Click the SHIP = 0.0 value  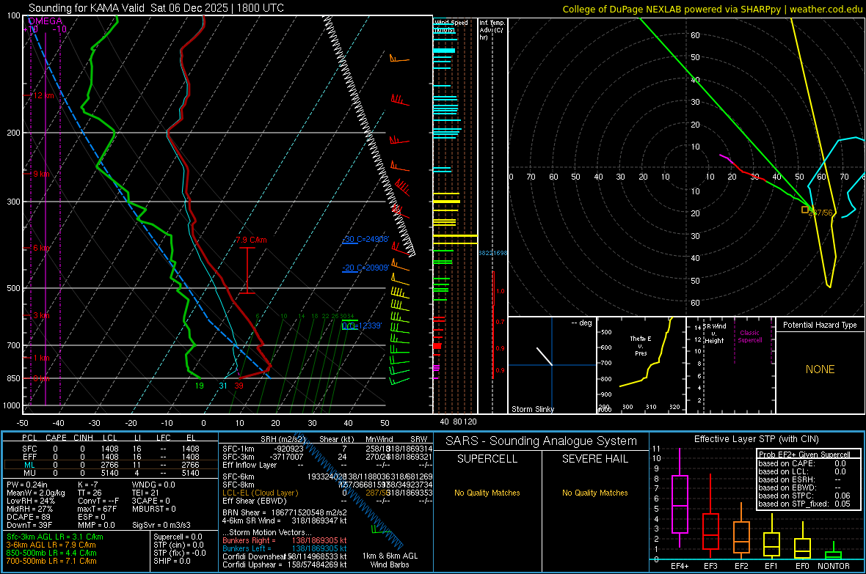pos(172,562)
